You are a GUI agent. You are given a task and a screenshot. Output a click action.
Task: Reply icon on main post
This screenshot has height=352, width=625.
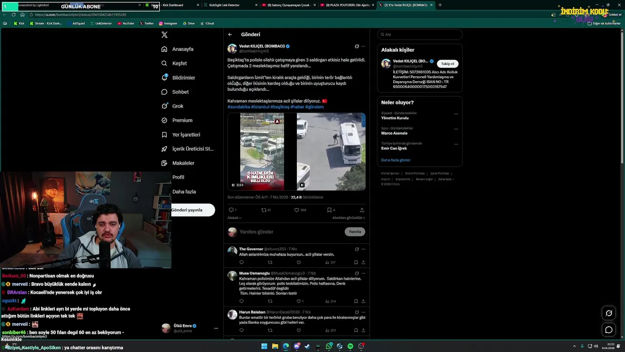coord(231,210)
